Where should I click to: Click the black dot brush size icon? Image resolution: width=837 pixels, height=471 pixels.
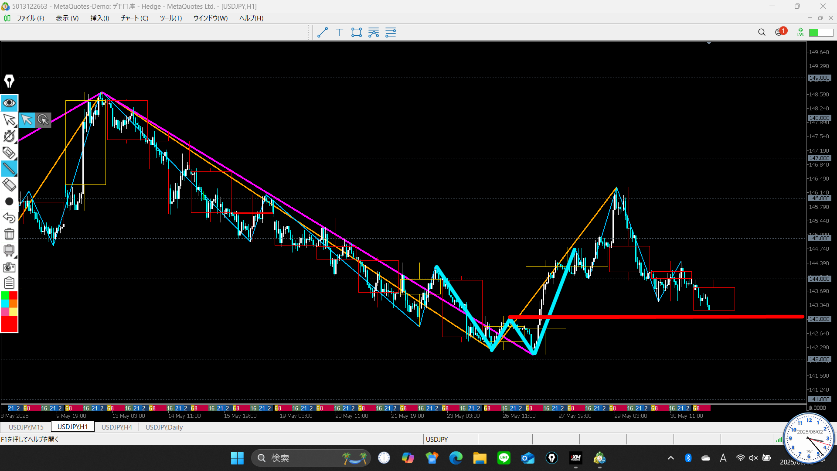(x=9, y=201)
